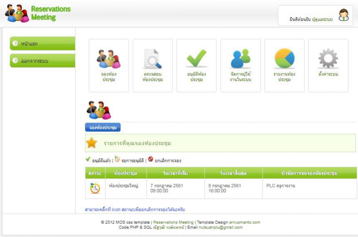This screenshot has width=358, height=237.
Task: Go to หน้าแรก in the sidebar
Action: 43,43
